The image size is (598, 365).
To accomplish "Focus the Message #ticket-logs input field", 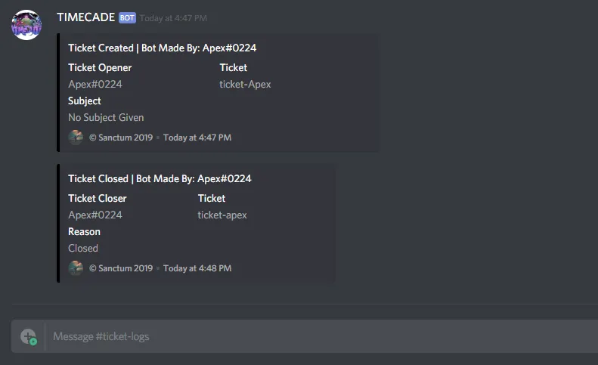I will [x=302, y=336].
